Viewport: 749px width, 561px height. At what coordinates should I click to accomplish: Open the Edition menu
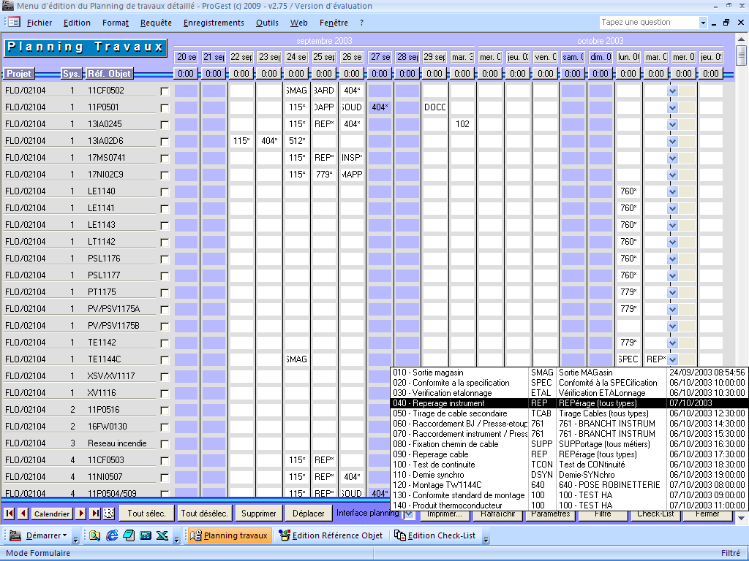point(77,23)
